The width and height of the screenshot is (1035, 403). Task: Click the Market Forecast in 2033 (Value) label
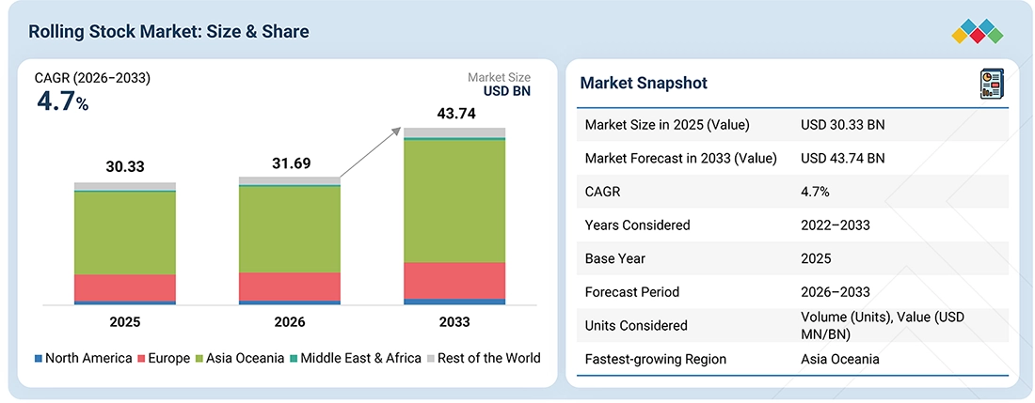coord(681,158)
